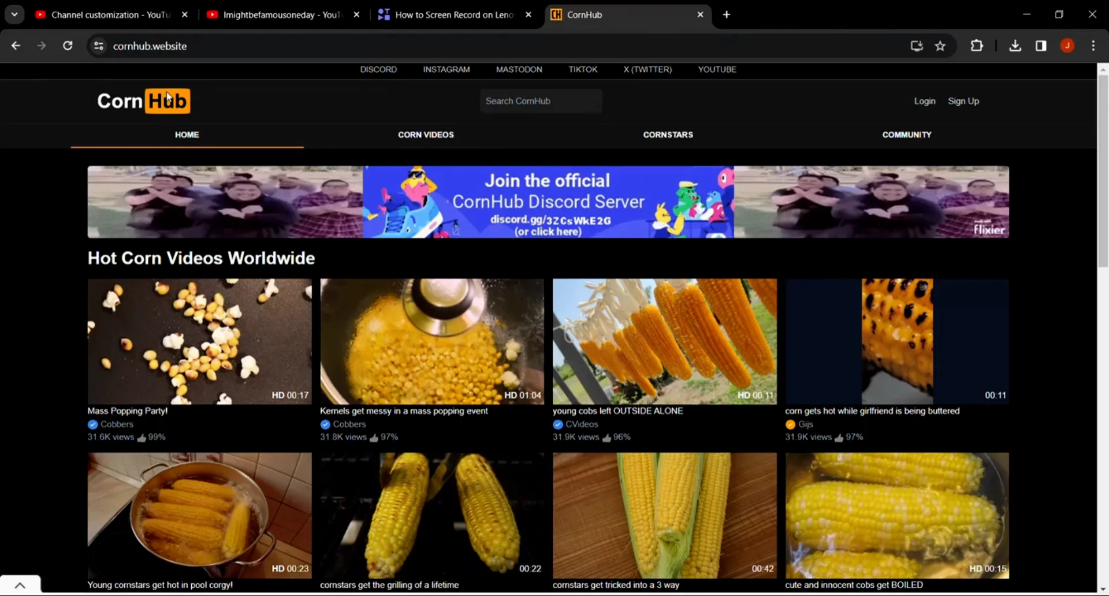Viewport: 1109px width, 596px height.
Task: Open the side panel icon
Action: pos(1041,46)
